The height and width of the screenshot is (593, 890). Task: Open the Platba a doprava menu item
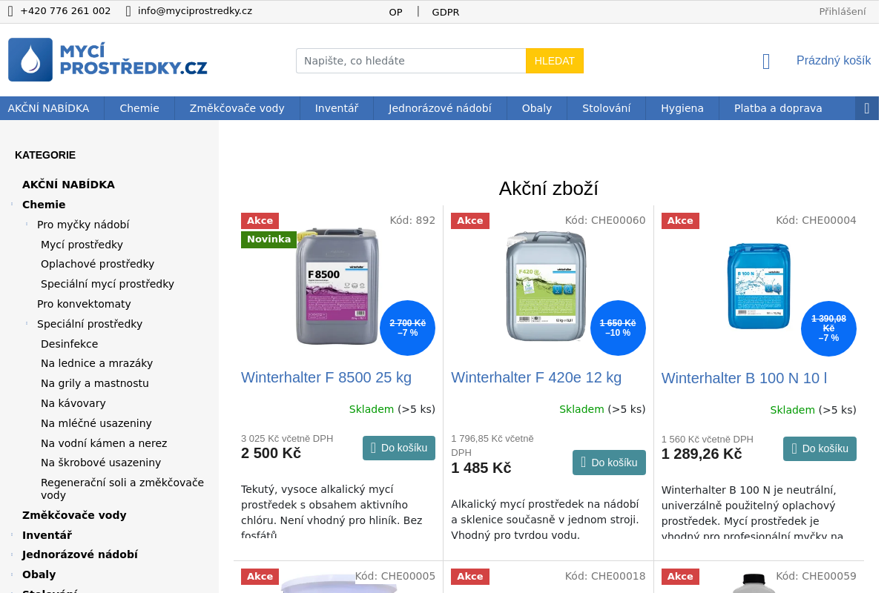click(x=778, y=108)
